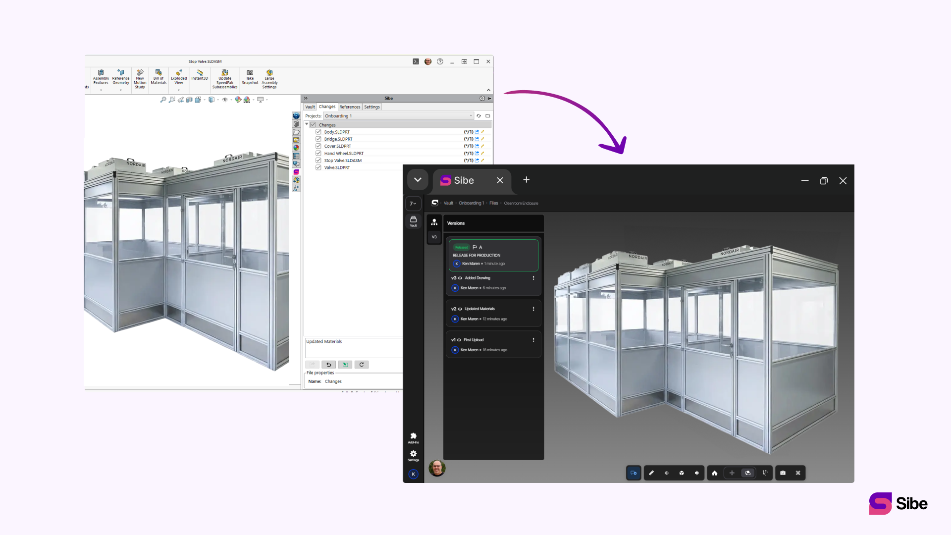Uncheck Bridge.SLDPRT
Screen dimensions: 951x535
318,139
